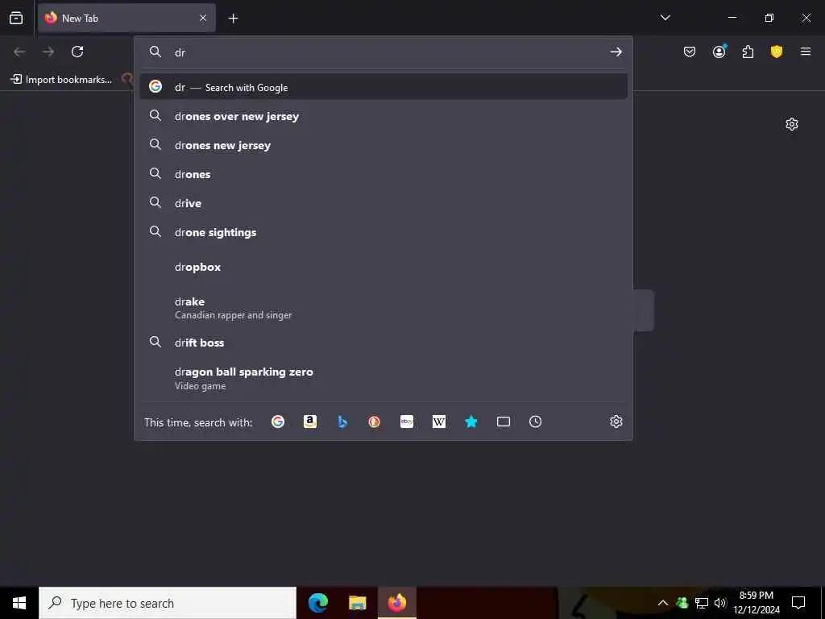The height and width of the screenshot is (619, 825).
Task: Reload the current page
Action: coord(77,52)
